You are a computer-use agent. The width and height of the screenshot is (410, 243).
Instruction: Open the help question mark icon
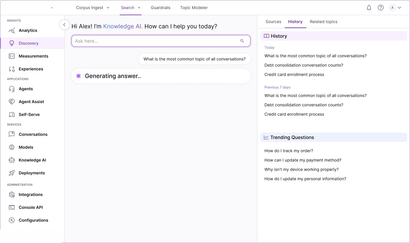pos(381,8)
